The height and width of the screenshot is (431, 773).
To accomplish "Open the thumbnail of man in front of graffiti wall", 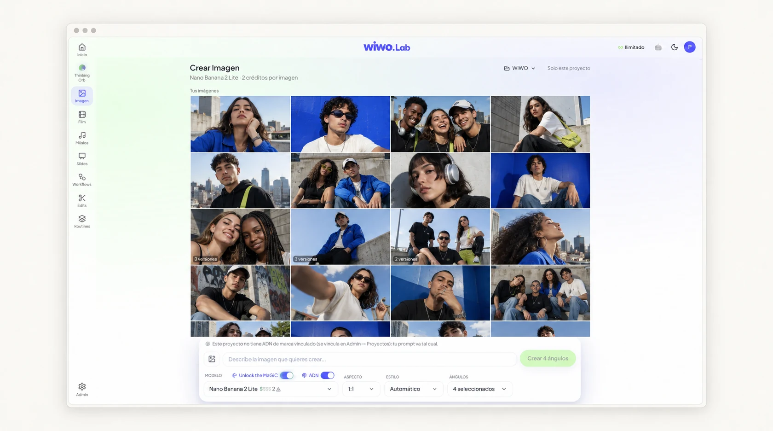I will coord(240,293).
